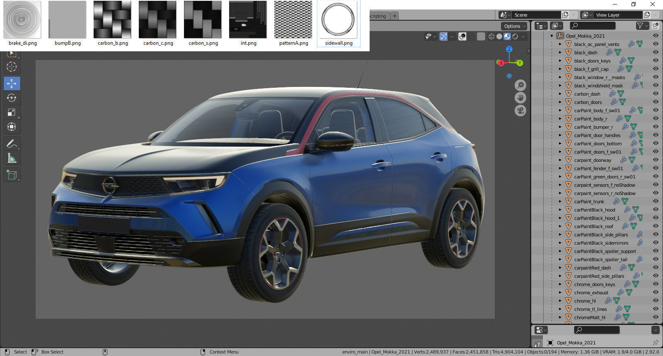The width and height of the screenshot is (663, 356).
Task: Toggle viewport gizmos display
Action: pyautogui.click(x=443, y=36)
